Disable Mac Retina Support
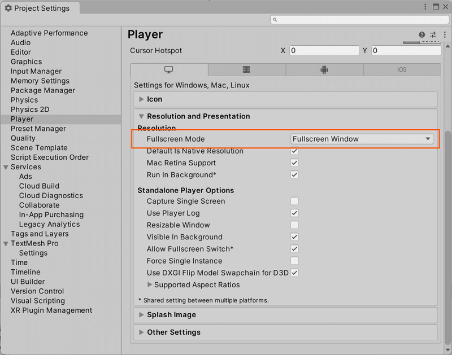This screenshot has width=452, height=355. 294,163
